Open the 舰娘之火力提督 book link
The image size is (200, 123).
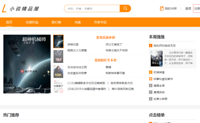coord(77,50)
